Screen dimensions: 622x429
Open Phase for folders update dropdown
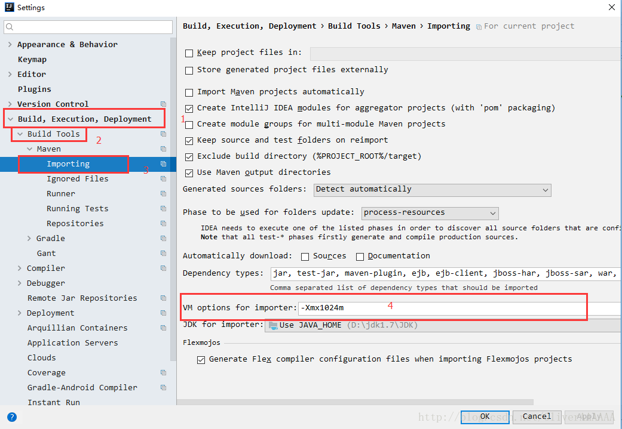(430, 213)
